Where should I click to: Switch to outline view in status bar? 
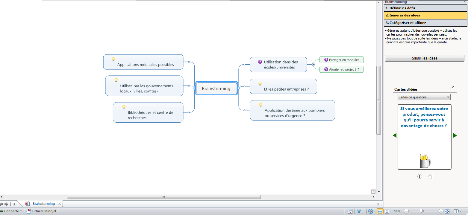coord(387,211)
